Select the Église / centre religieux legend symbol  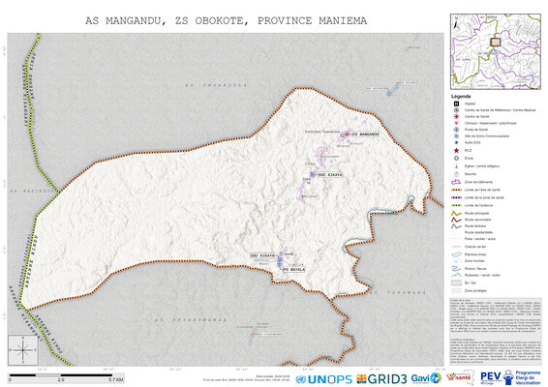click(x=456, y=166)
